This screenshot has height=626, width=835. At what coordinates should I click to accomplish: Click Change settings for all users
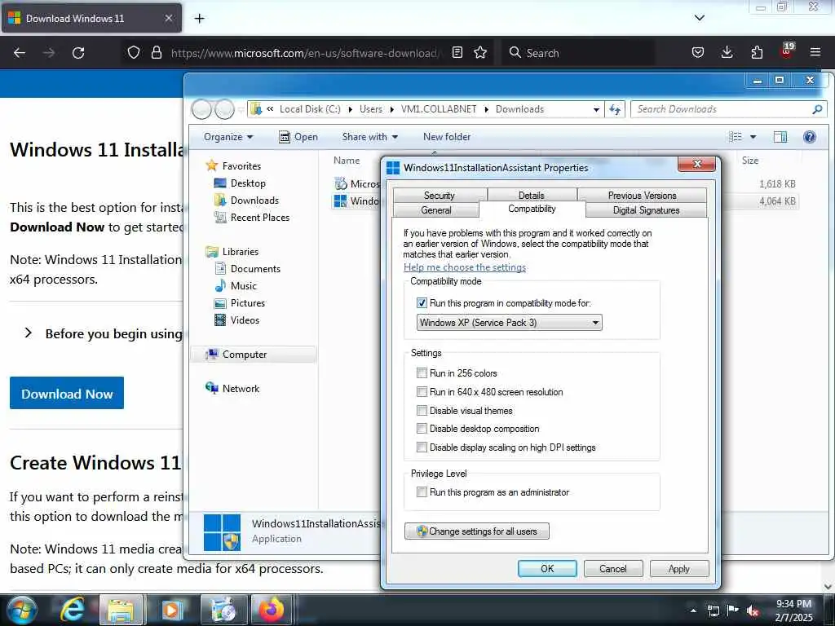click(476, 531)
